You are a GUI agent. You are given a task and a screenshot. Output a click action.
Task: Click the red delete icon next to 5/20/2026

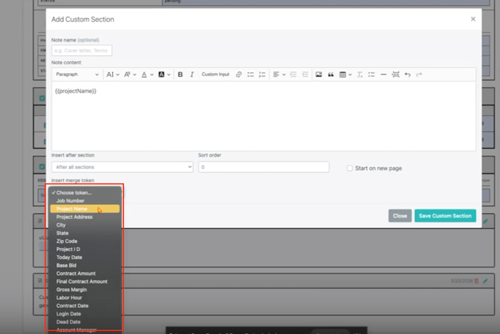tap(476, 281)
